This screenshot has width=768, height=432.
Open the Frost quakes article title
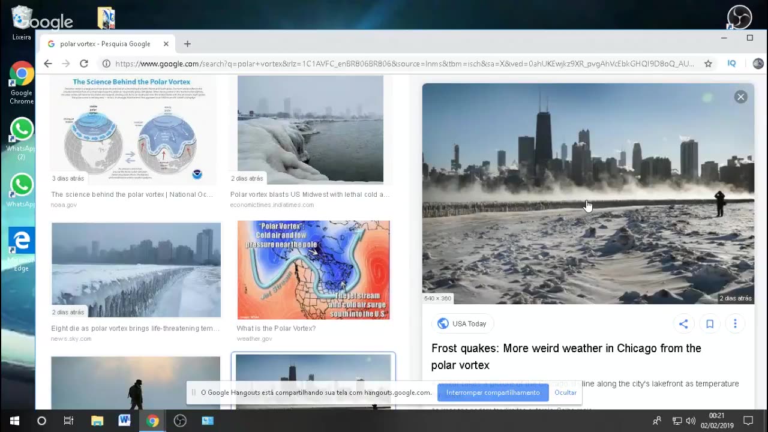[566, 356]
